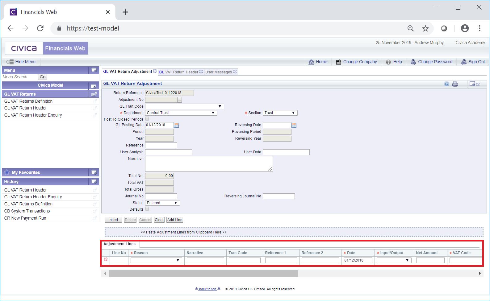Open the GL Posting Date calendar picker
The image size is (490, 301).
[x=176, y=125]
